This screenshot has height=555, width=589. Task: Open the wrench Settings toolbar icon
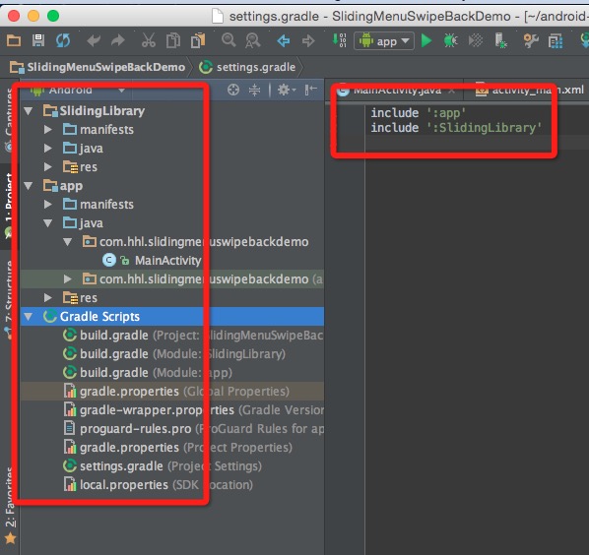coord(531,40)
